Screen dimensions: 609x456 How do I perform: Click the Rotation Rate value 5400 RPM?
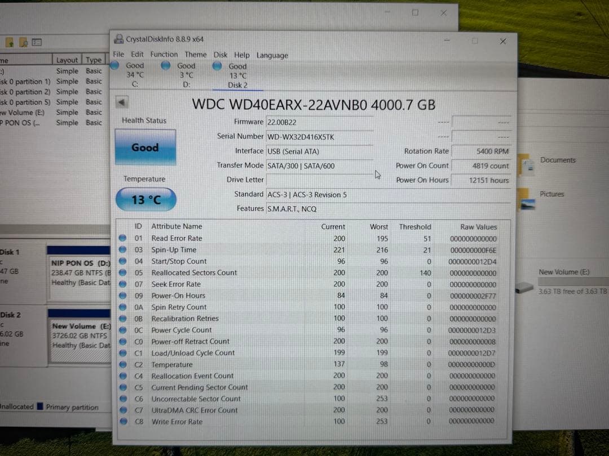[x=481, y=151]
